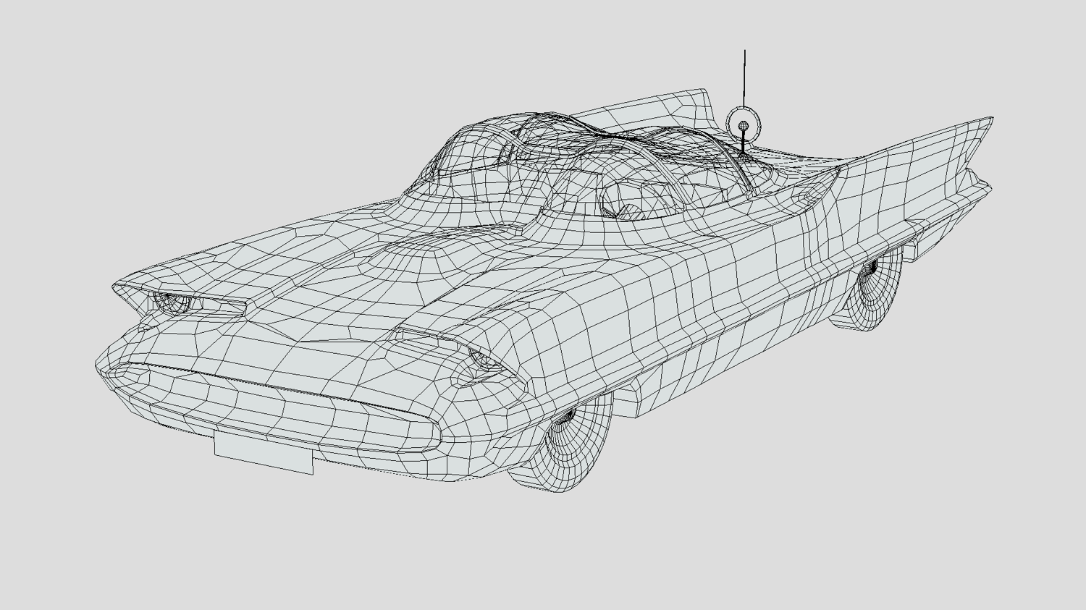Click the blank front license plate

tap(264, 453)
